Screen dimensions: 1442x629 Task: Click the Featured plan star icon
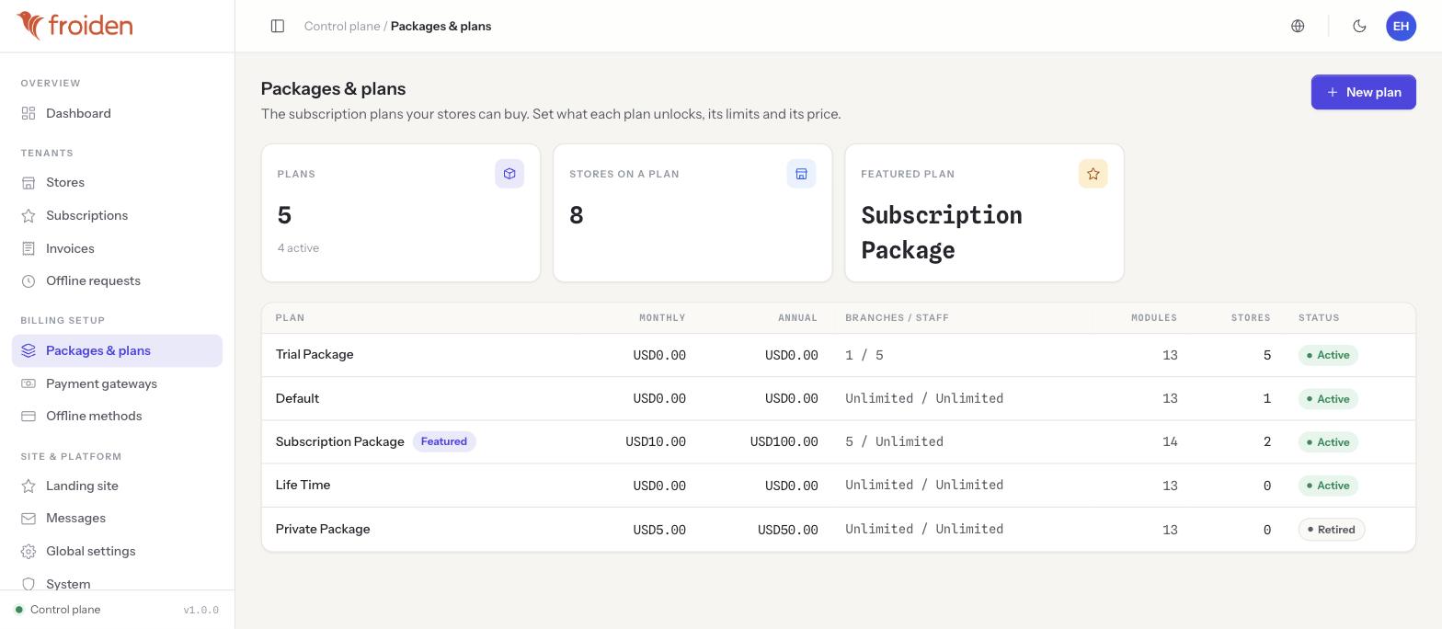[x=1093, y=174]
